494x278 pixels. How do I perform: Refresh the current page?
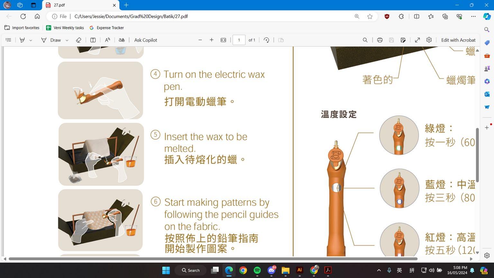coord(23,16)
